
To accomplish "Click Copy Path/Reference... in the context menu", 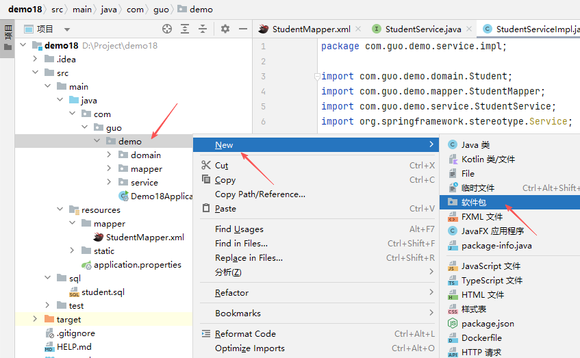I will 260,194.
